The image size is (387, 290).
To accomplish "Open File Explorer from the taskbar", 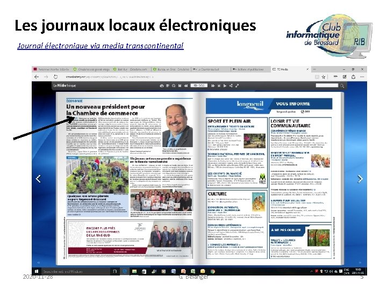I will pos(134,271).
